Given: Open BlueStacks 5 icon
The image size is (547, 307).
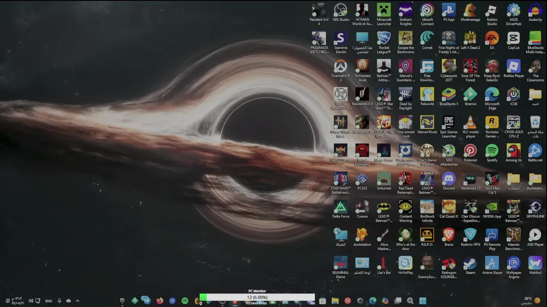Looking at the screenshot, I should point(449,97).
